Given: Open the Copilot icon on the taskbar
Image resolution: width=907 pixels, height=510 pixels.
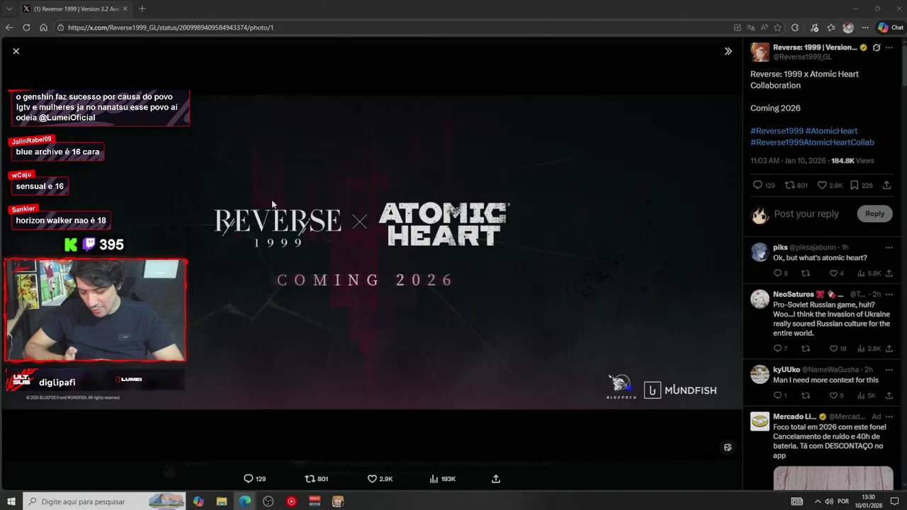Looking at the screenshot, I should [x=198, y=501].
